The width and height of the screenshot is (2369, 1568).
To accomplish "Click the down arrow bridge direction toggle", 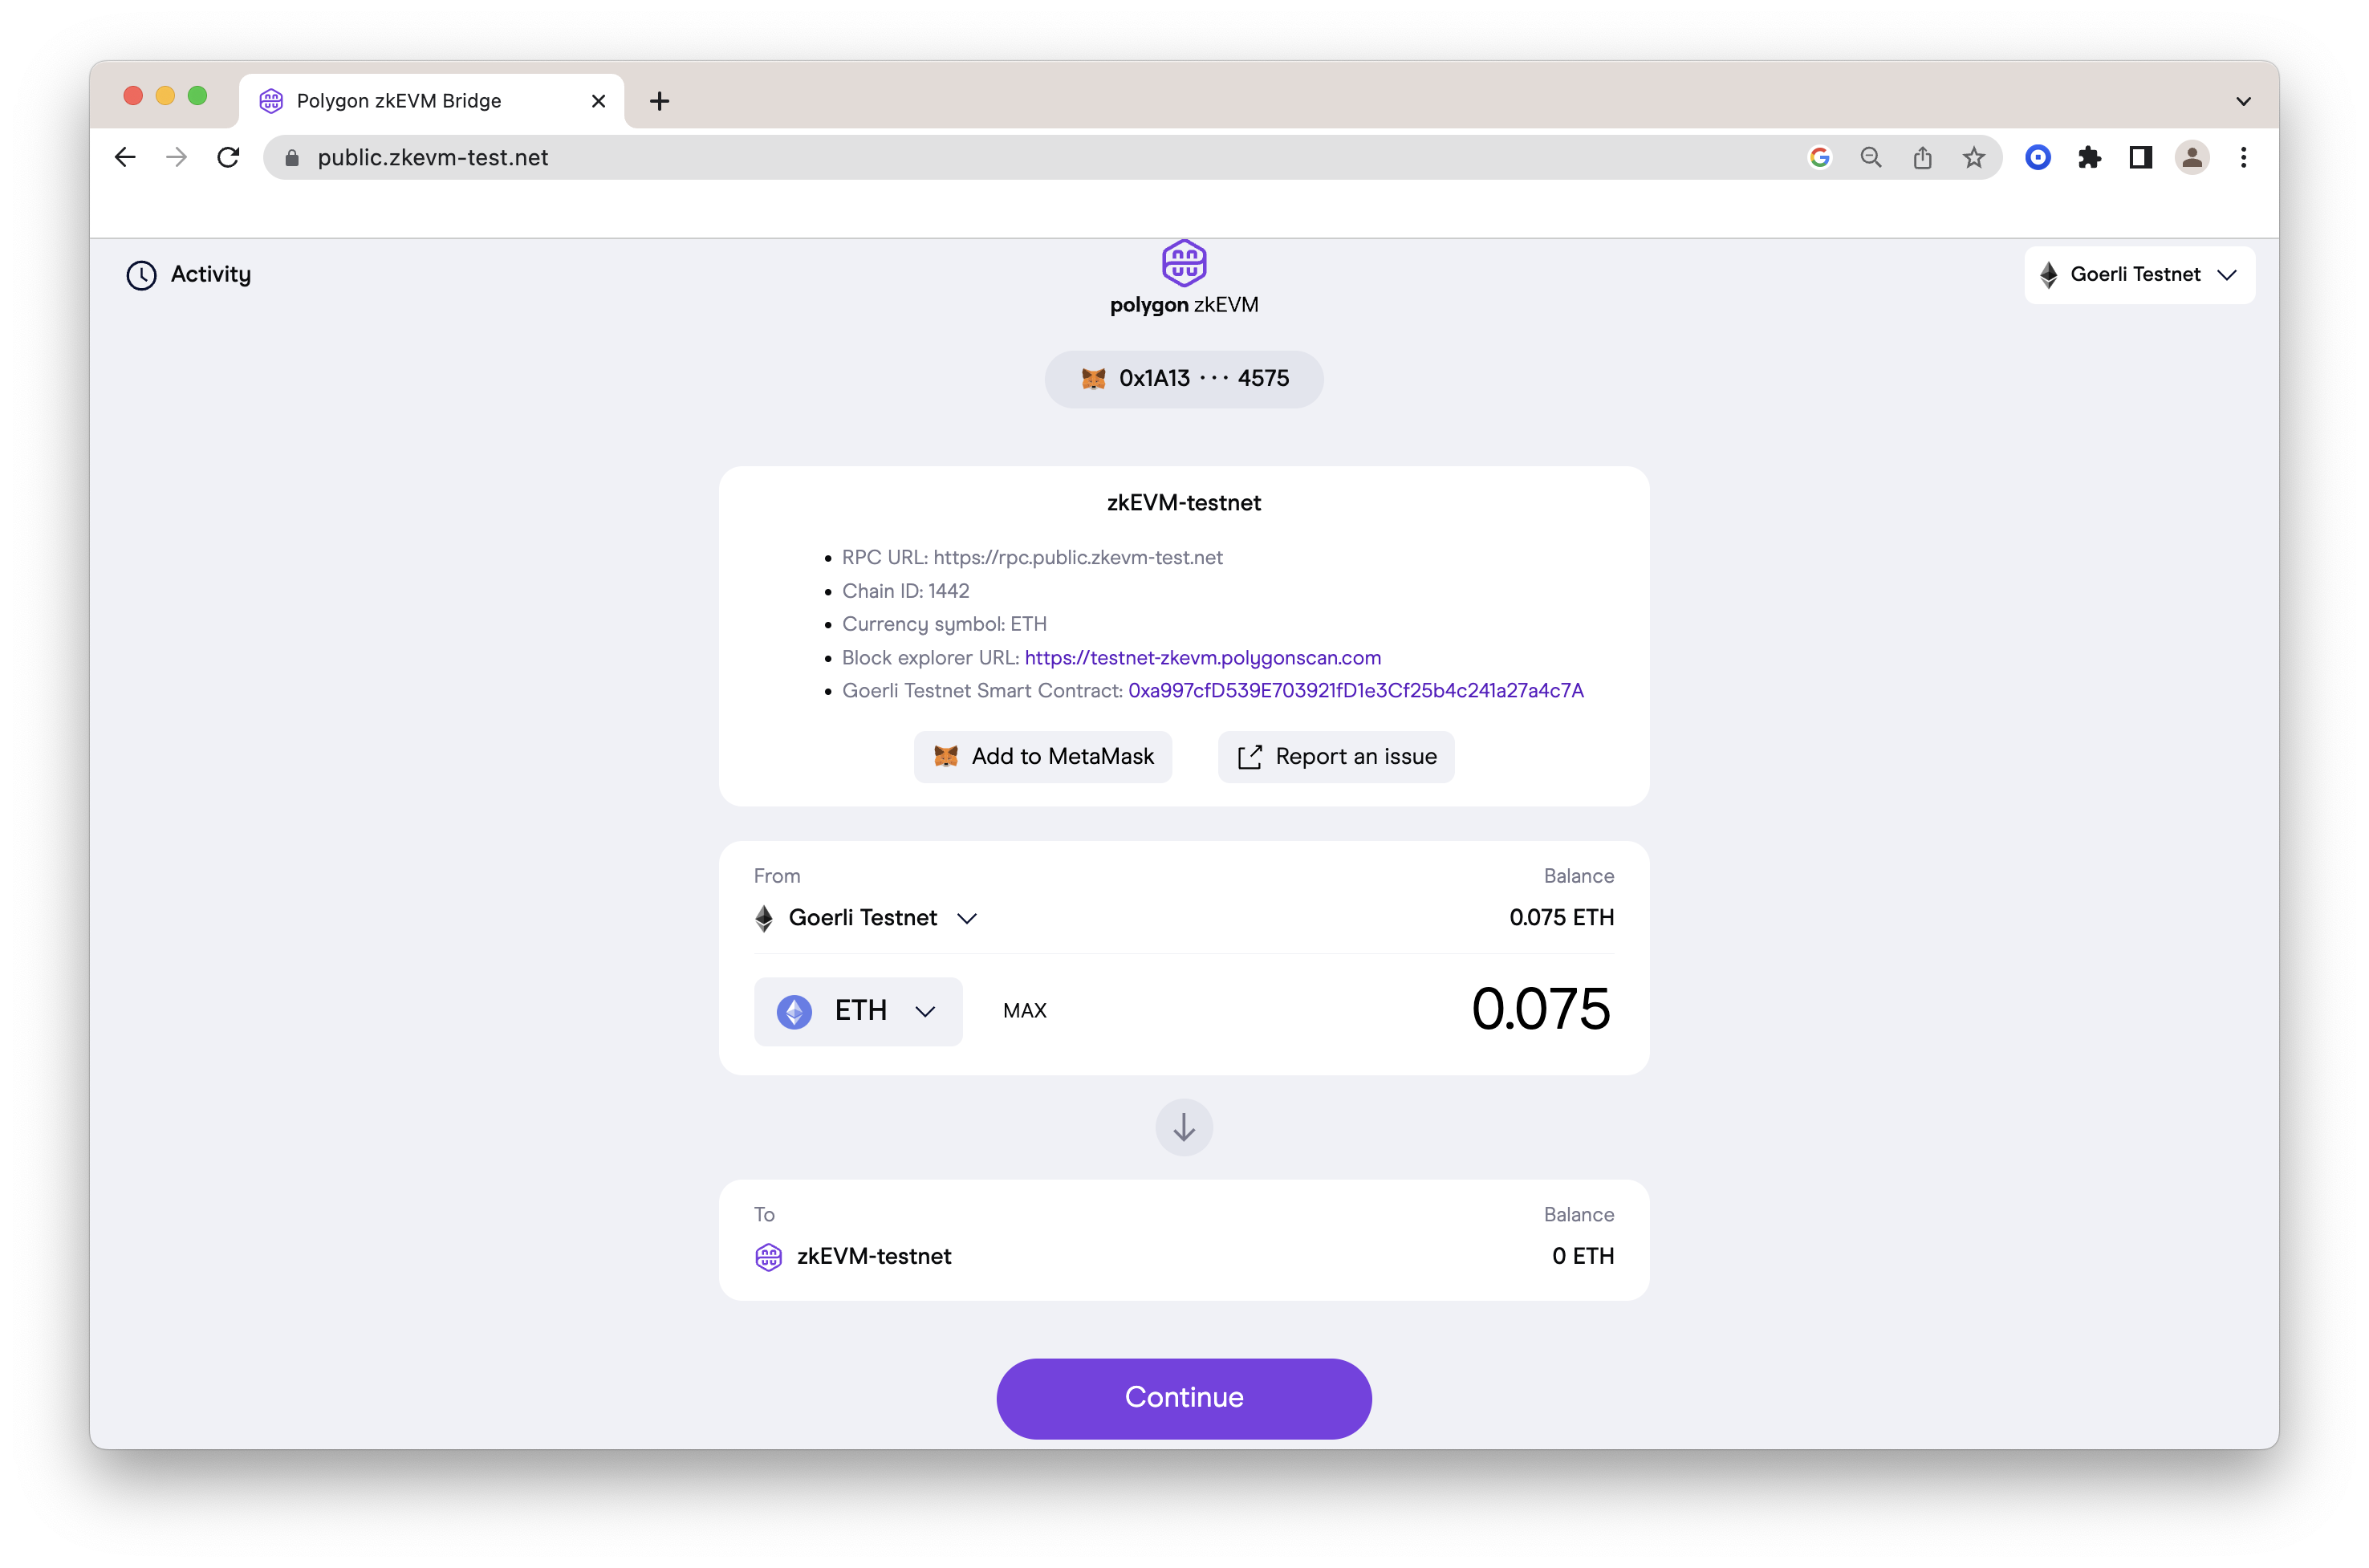I will point(1184,1127).
